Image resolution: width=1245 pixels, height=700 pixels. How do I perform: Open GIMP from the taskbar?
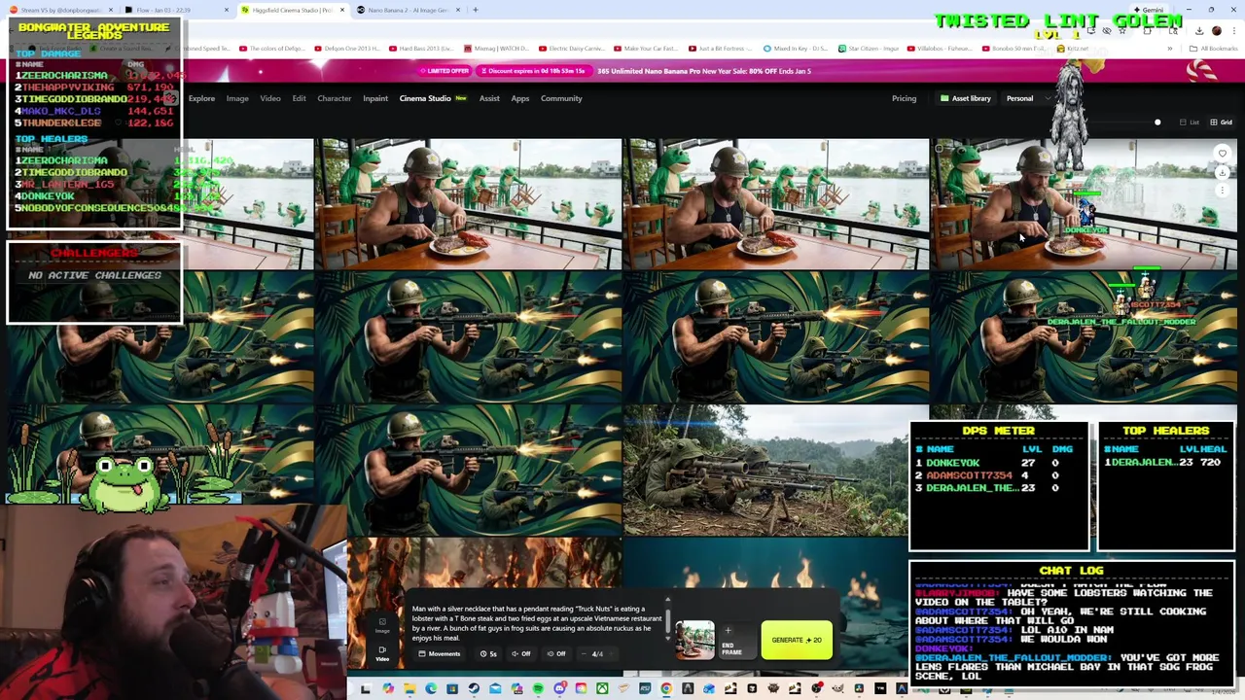[837, 689]
